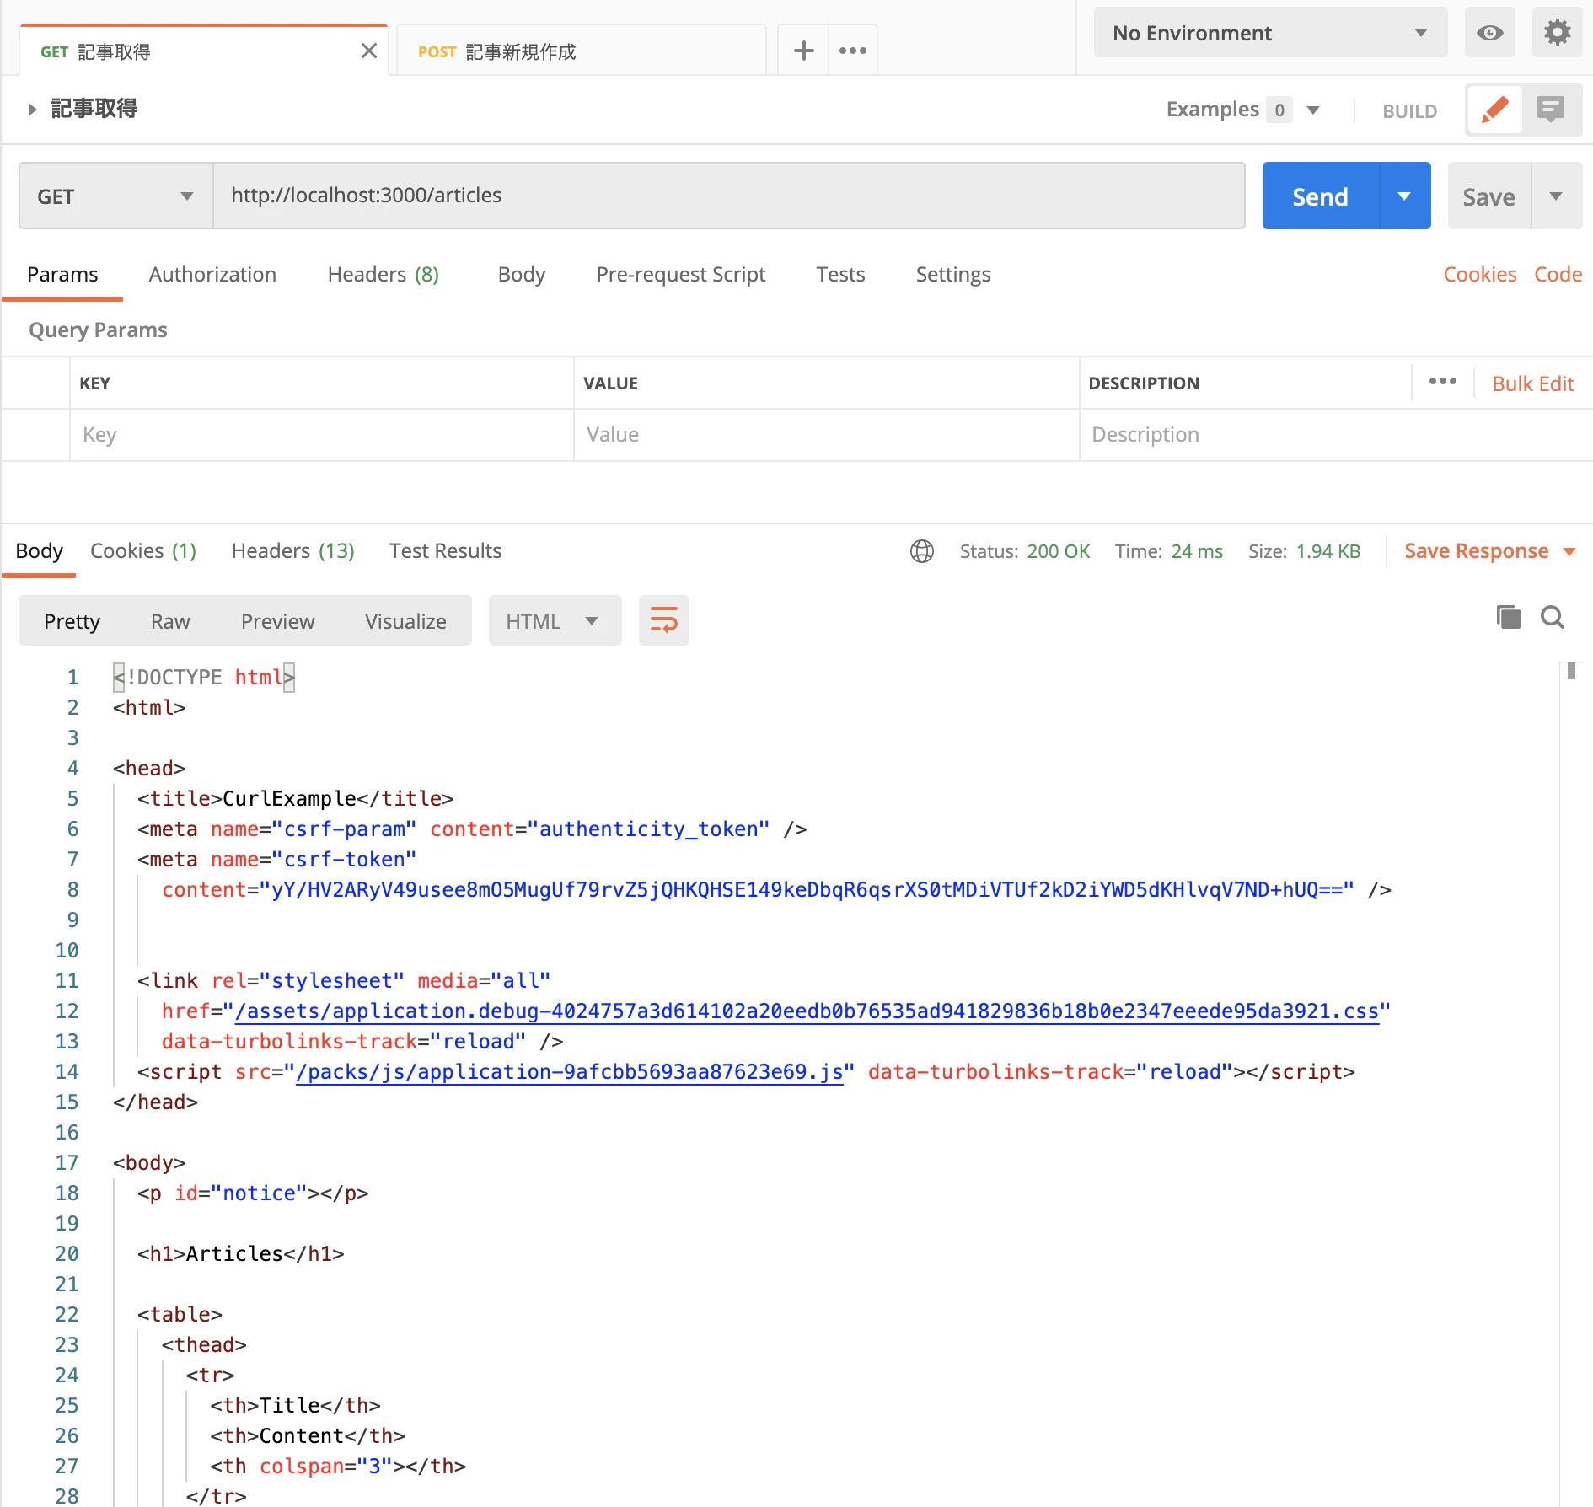Close the GET 記事取得 tab
The height and width of the screenshot is (1507, 1593).
tap(368, 51)
